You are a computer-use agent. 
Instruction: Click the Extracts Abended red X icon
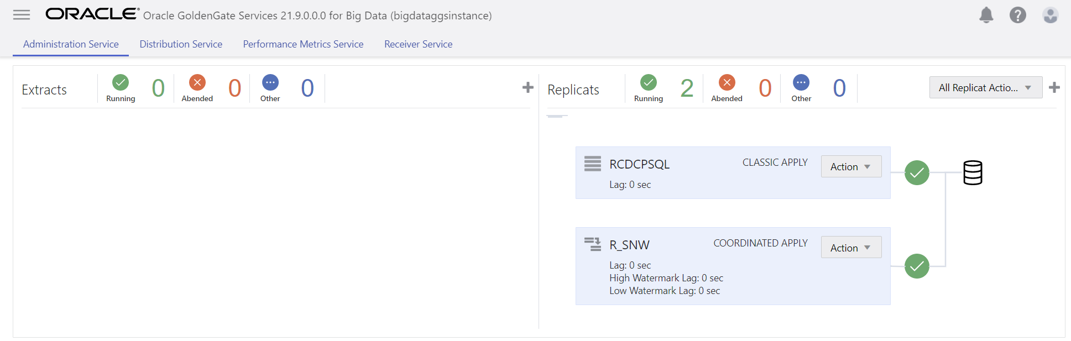coord(197,82)
